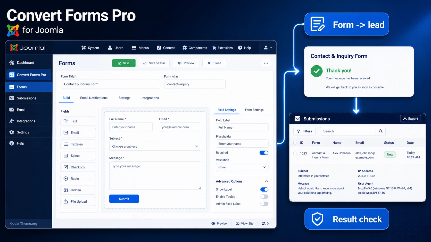Edit the Form Title field
The height and width of the screenshot is (242, 431).
click(110, 84)
